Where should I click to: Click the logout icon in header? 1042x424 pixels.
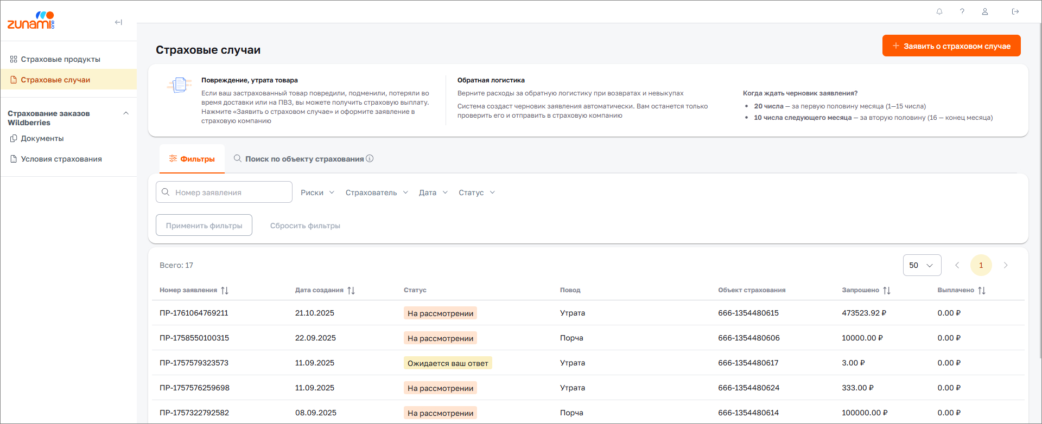1015,11
